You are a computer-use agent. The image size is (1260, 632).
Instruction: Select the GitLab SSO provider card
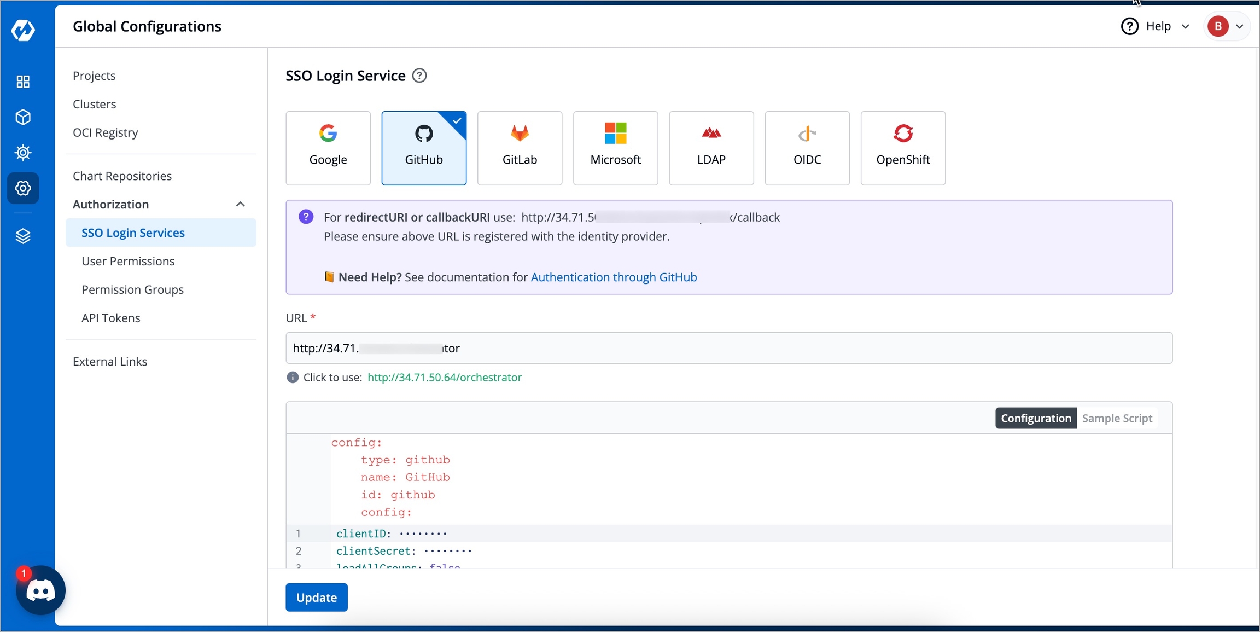pos(520,148)
